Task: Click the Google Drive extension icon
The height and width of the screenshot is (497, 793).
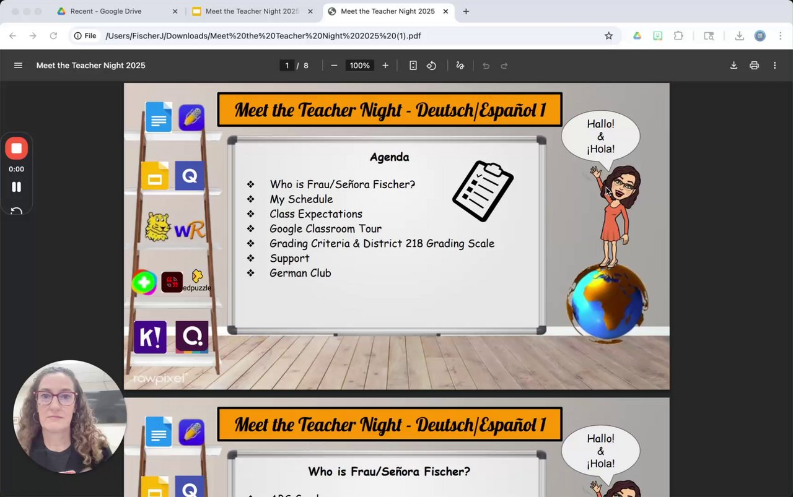Action: [x=637, y=36]
